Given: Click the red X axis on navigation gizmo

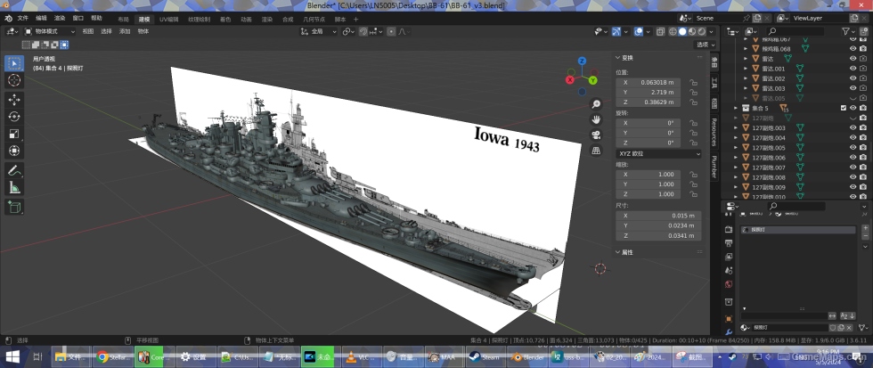Looking at the screenshot, I should click(570, 80).
